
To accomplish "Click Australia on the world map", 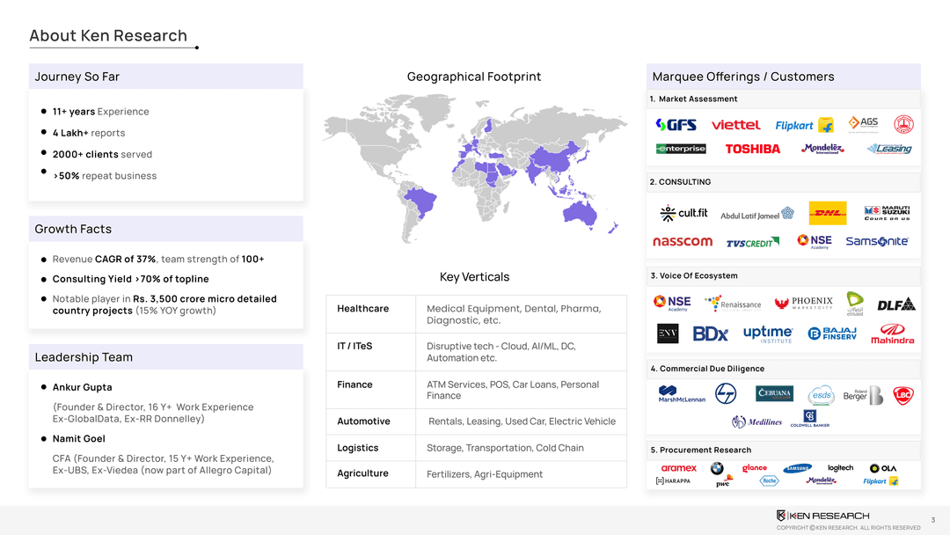I will (x=581, y=211).
